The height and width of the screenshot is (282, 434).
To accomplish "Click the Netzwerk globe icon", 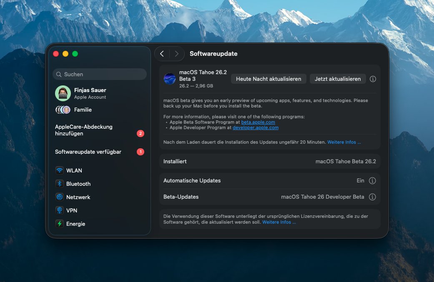I will point(60,197).
